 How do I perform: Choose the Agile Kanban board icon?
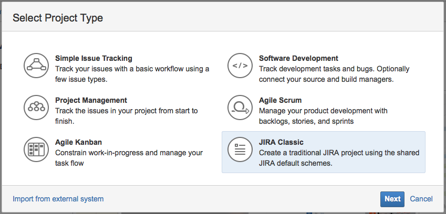point(36,149)
